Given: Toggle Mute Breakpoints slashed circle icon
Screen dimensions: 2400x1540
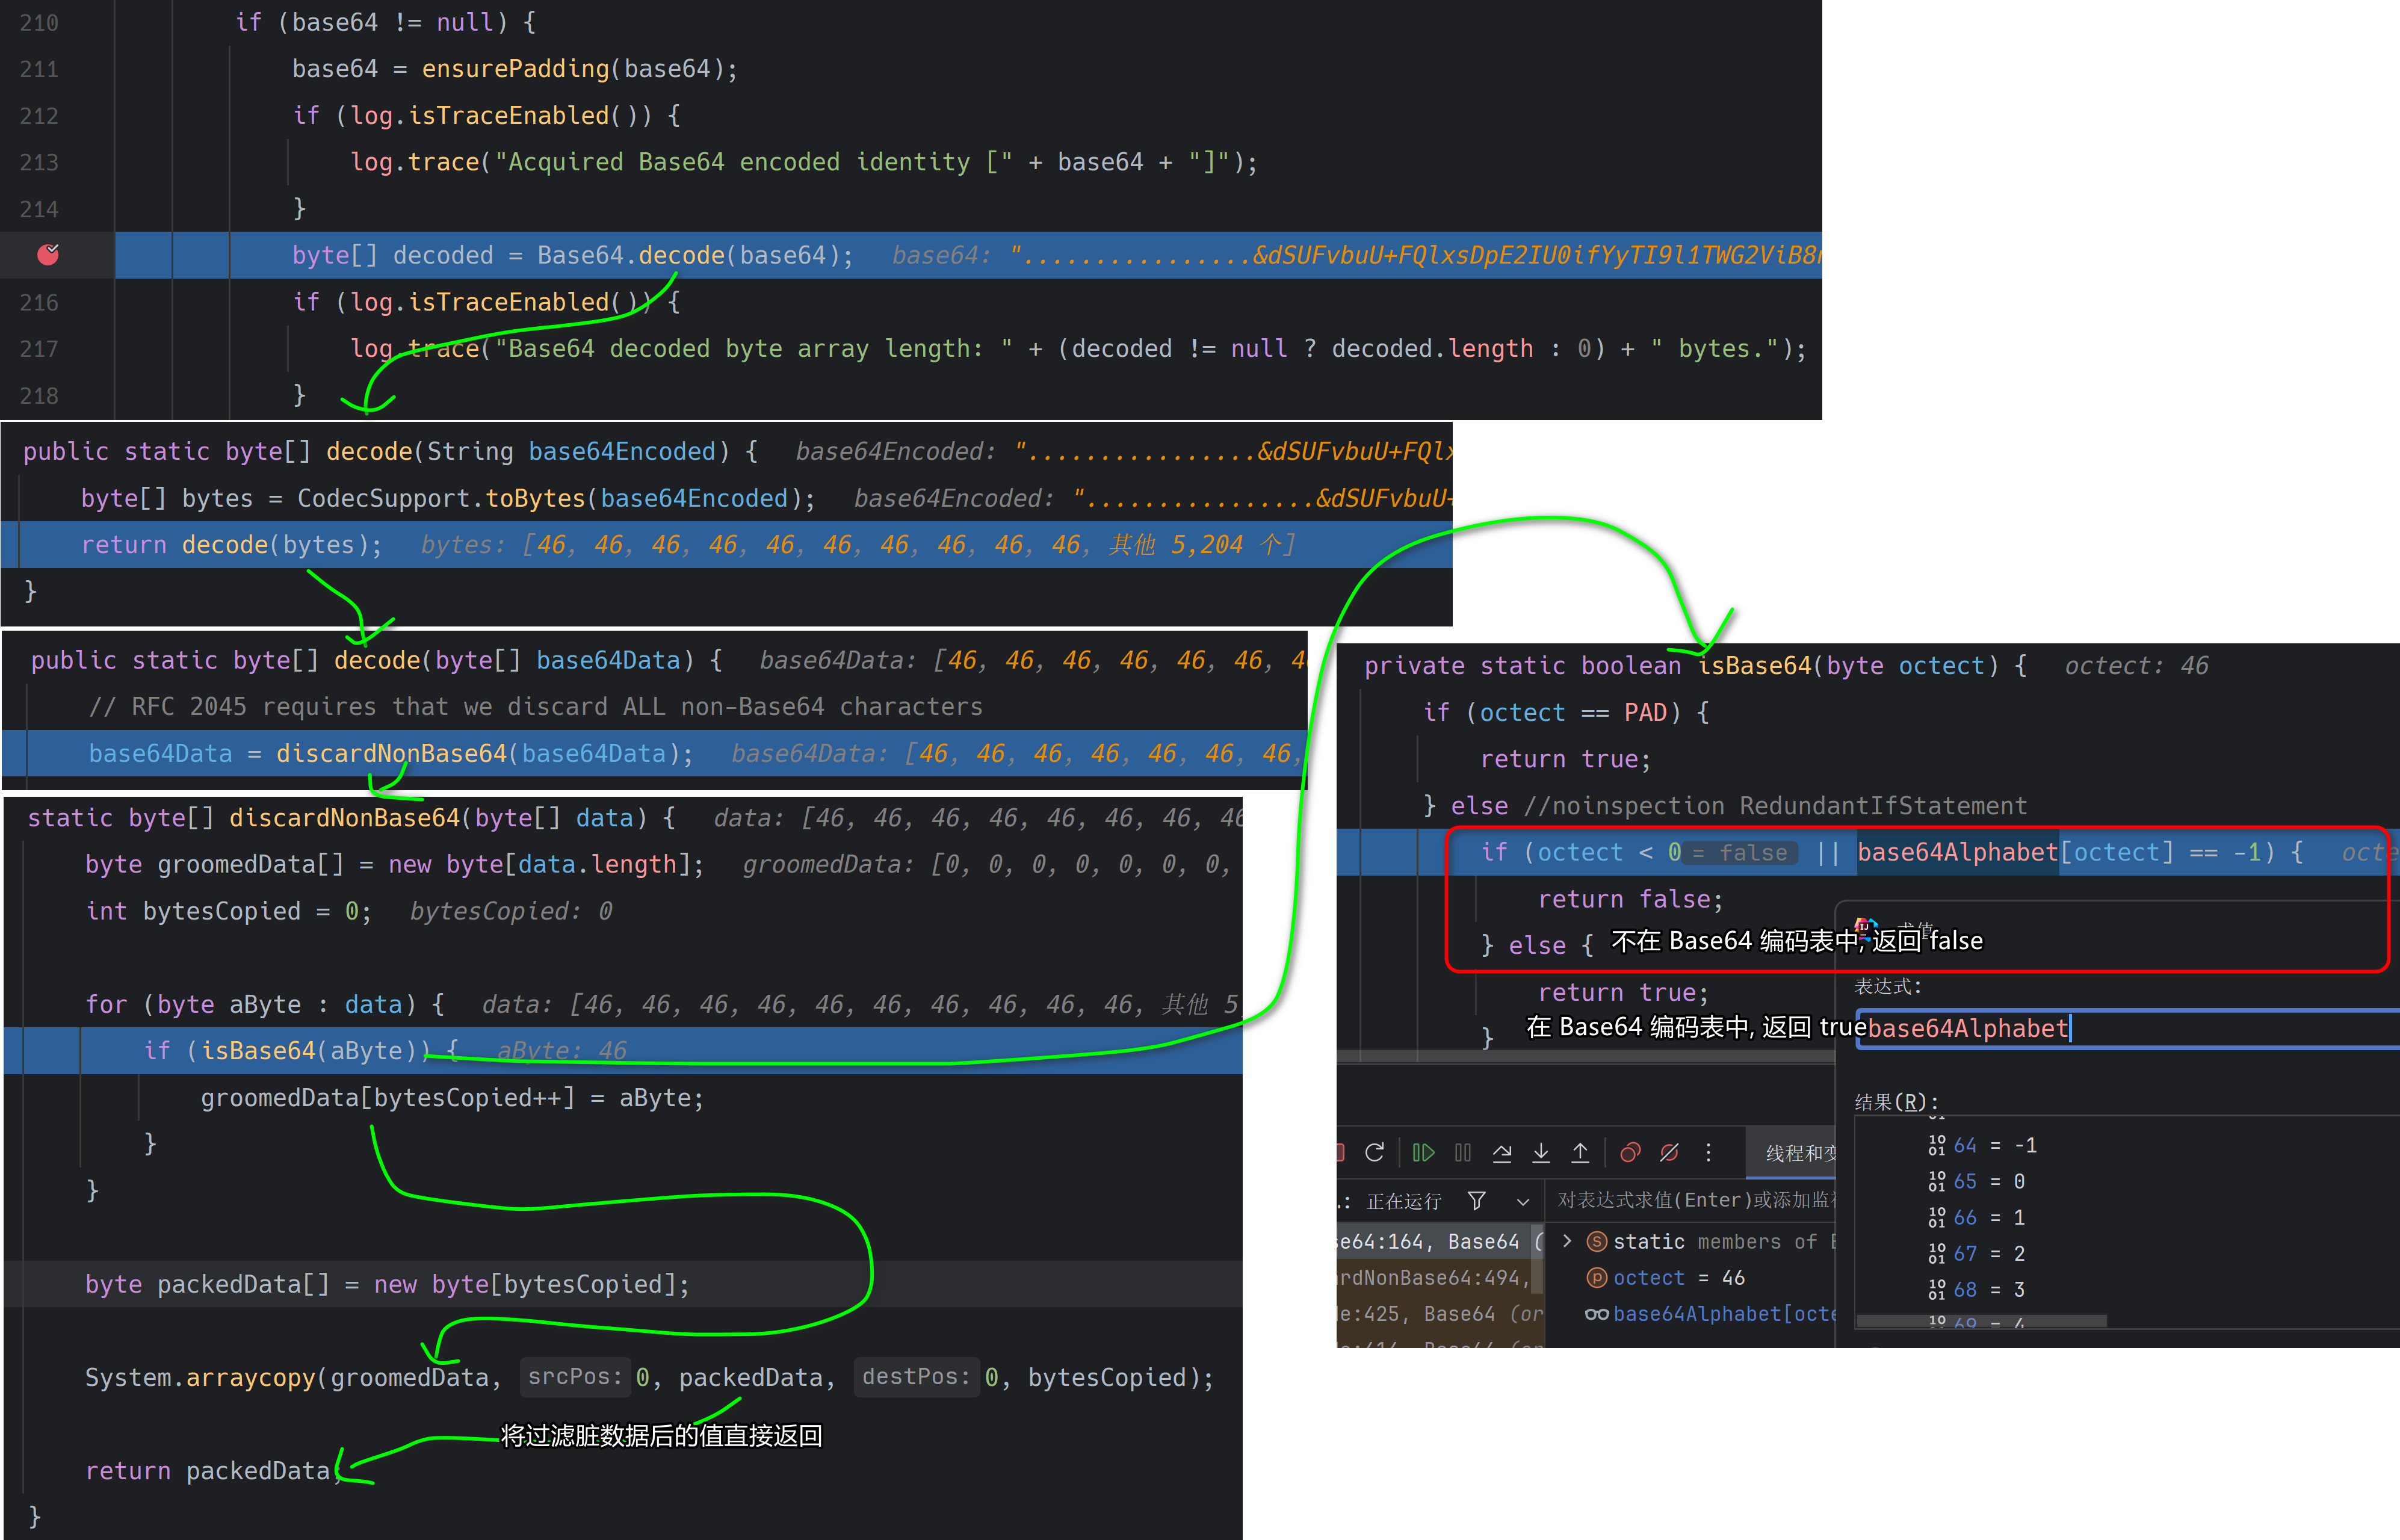Looking at the screenshot, I should [1669, 1153].
